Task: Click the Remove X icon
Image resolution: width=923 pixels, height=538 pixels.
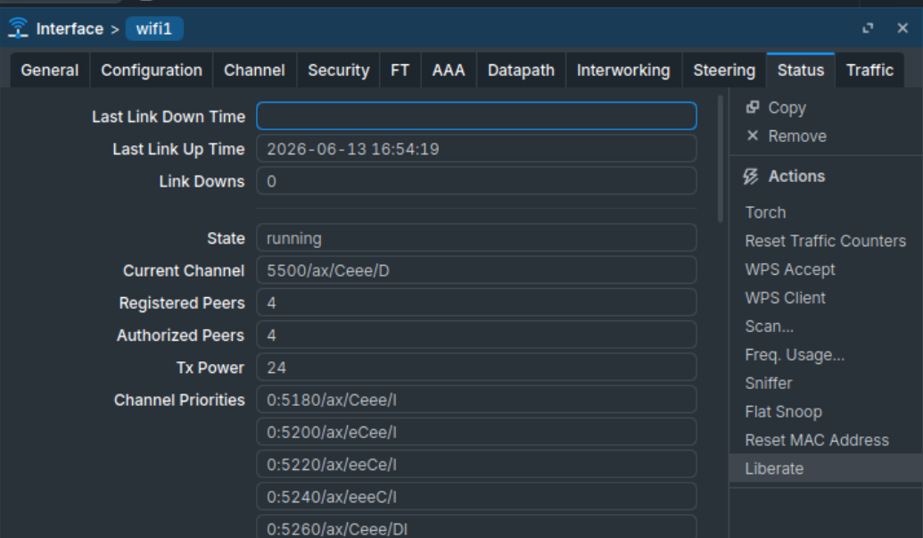Action: point(753,136)
